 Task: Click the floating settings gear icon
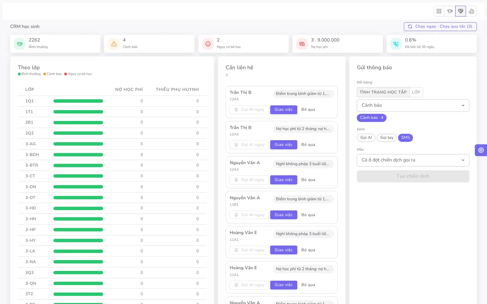tap(481, 150)
